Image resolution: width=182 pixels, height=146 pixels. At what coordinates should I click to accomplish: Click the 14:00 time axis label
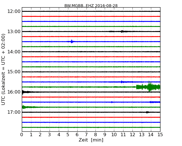(x=14, y=52)
